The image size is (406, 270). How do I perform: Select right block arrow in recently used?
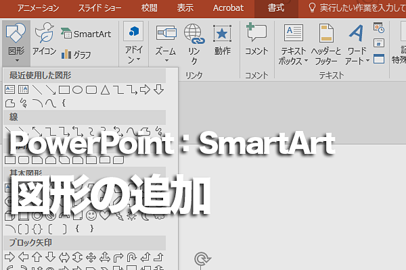pos(145,90)
